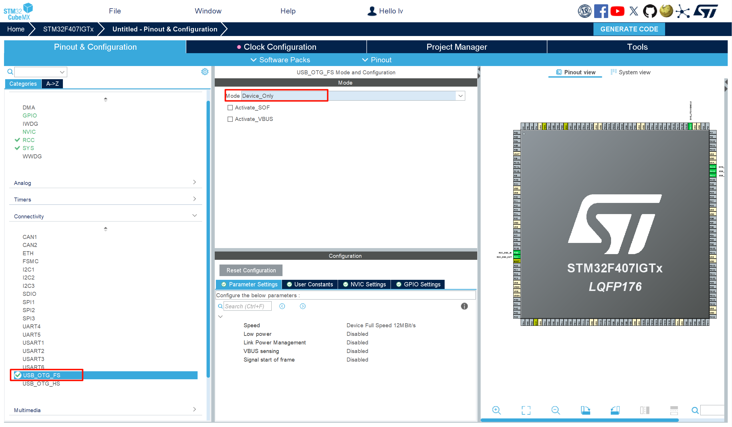Flip the chip view horizontally
Screen dimensions: 732x427
[x=645, y=410]
